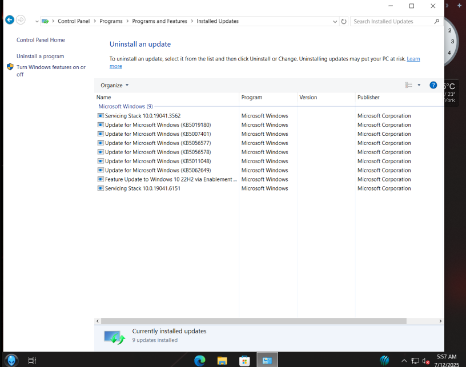The width and height of the screenshot is (466, 367).
Task: Click the Forward navigation arrow
Action: 21,20
